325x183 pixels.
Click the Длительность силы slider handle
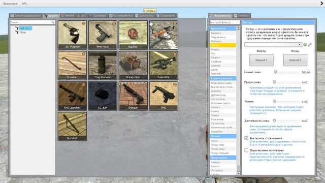coord(274,120)
